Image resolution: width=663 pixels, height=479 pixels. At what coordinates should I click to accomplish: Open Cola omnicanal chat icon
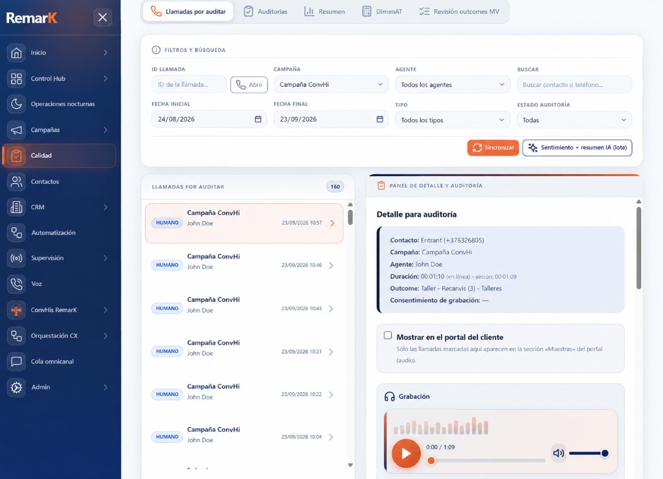[16, 361]
